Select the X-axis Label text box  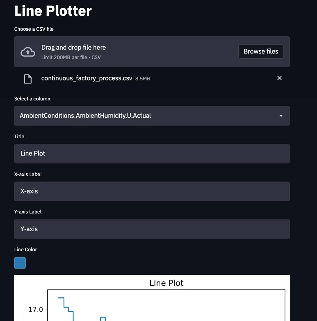point(152,191)
